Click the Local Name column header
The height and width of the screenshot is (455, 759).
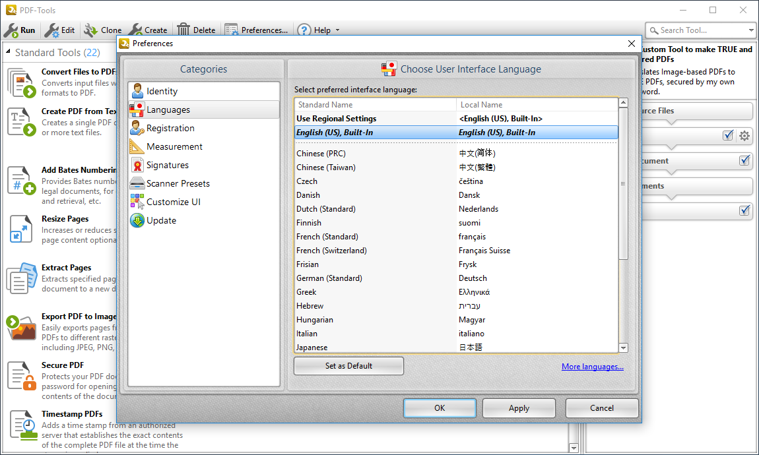point(537,105)
